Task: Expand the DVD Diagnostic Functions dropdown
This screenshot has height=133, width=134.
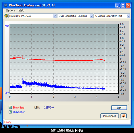Action: (92, 16)
